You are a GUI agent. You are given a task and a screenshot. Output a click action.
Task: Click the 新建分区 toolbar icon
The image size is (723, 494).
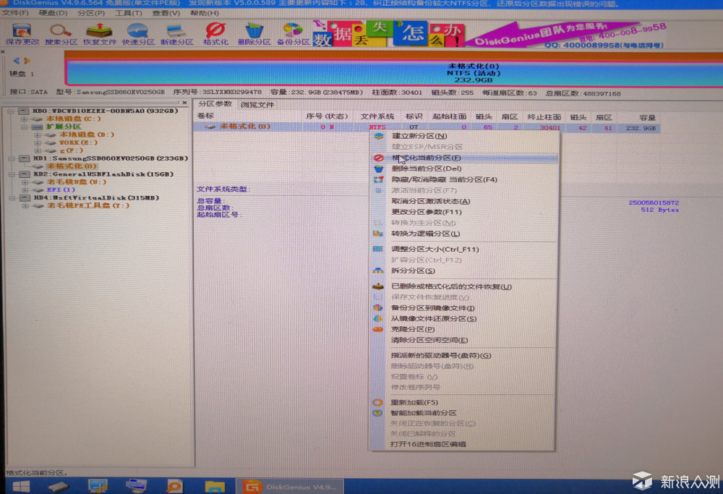point(176,34)
